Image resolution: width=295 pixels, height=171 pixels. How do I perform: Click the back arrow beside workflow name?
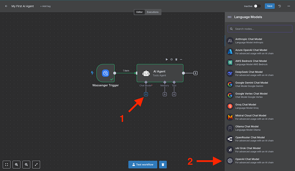[6, 6]
